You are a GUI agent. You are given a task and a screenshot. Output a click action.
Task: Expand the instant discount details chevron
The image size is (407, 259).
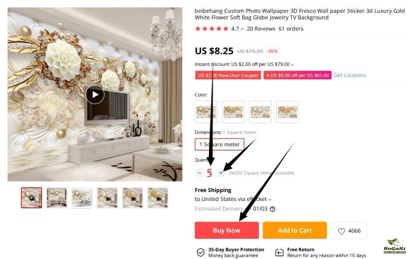pos(292,65)
